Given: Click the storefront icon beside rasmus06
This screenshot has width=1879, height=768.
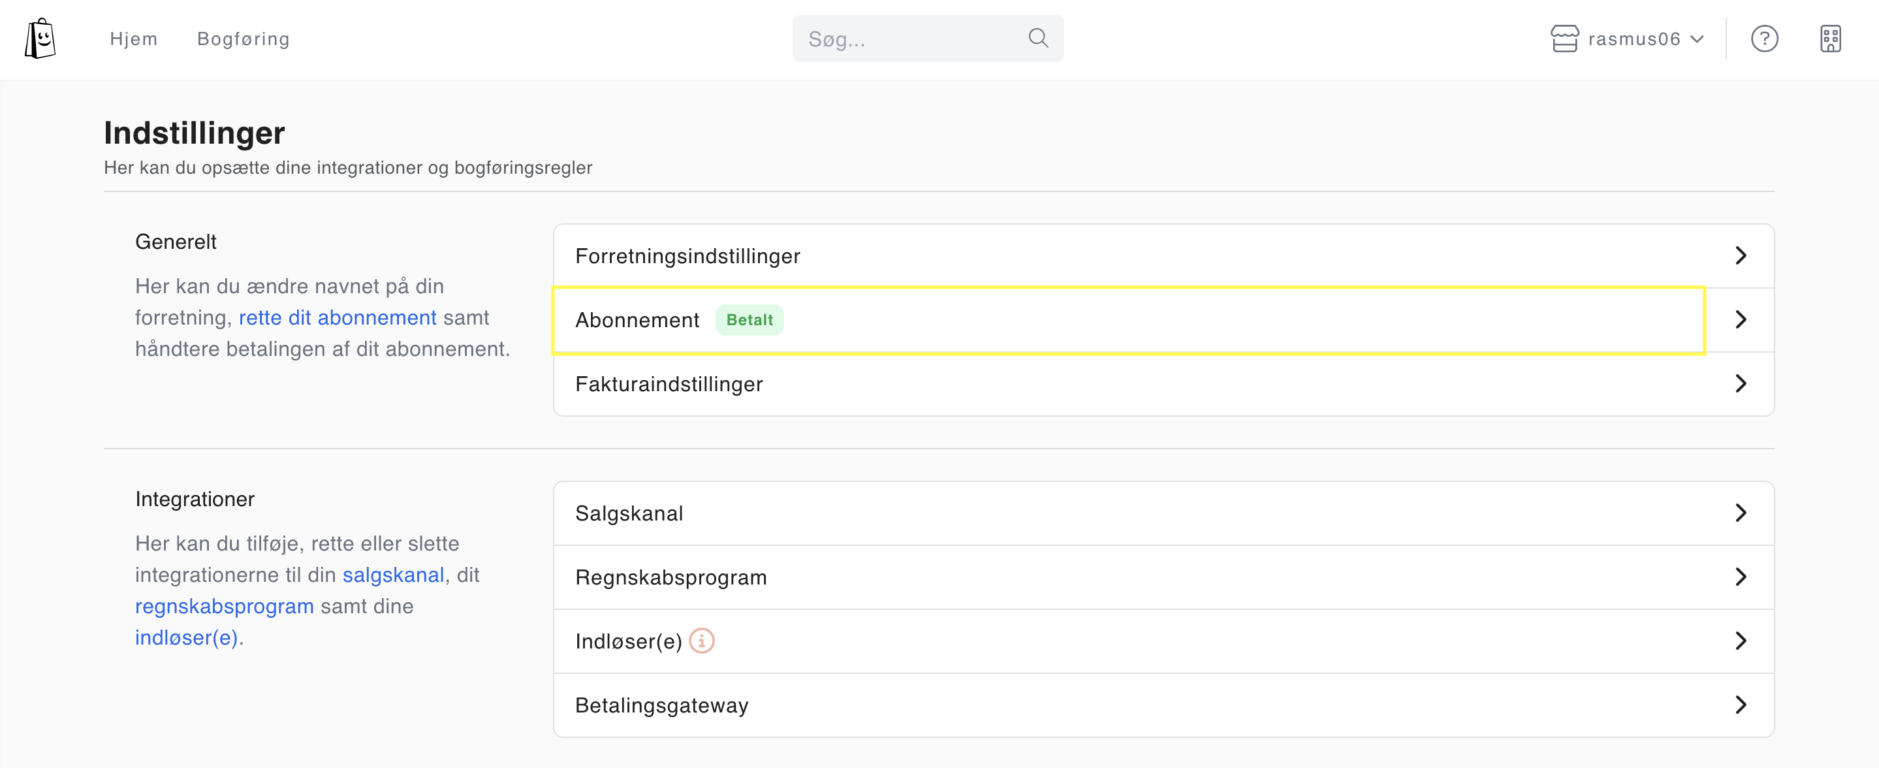Looking at the screenshot, I should click(1564, 39).
